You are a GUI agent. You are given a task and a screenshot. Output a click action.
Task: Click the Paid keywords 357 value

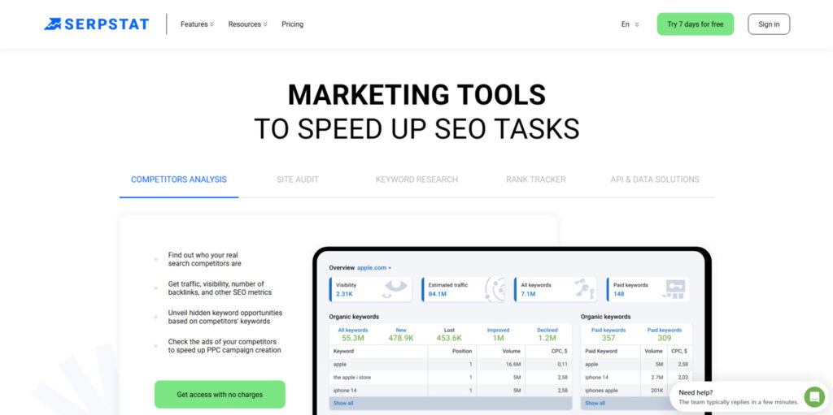tap(608, 338)
